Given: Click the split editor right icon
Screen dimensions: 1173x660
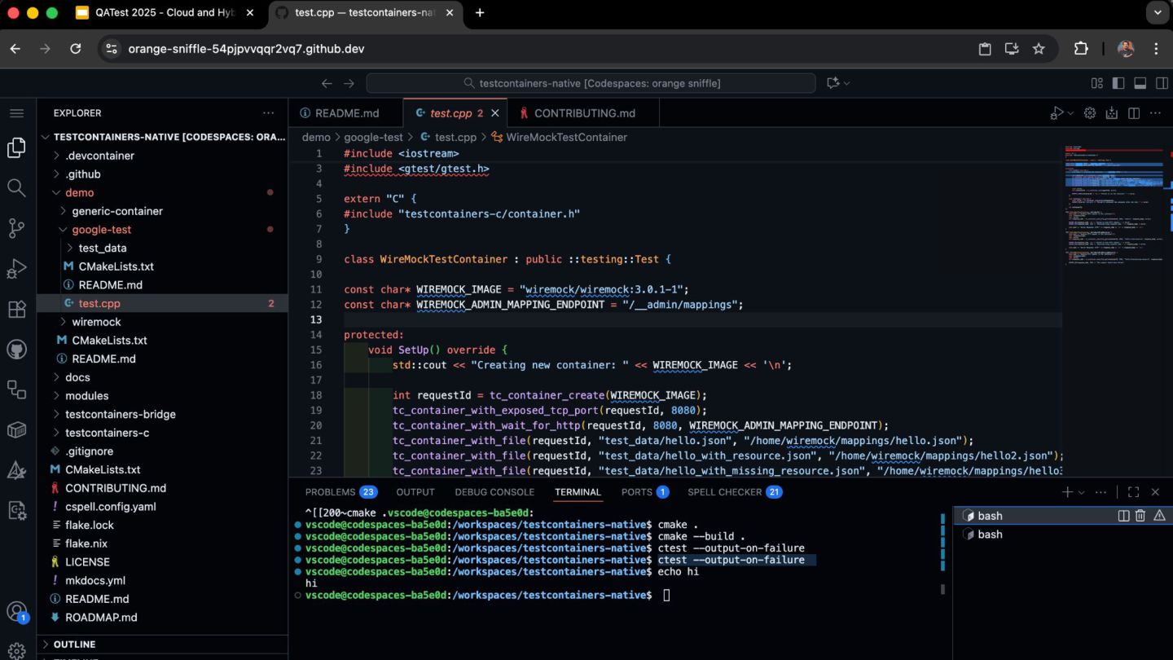Looking at the screenshot, I should [x=1133, y=113].
